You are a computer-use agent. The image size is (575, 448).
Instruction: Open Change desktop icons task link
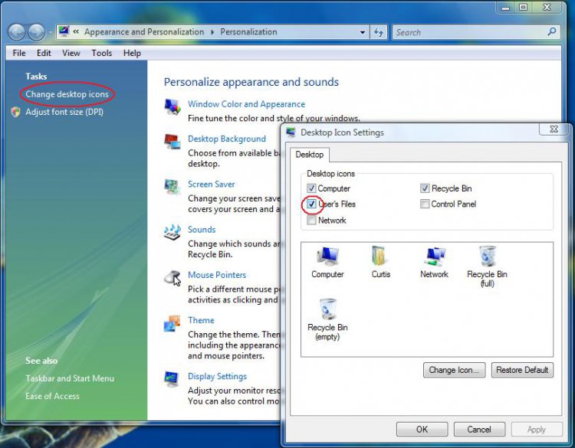coord(67,94)
